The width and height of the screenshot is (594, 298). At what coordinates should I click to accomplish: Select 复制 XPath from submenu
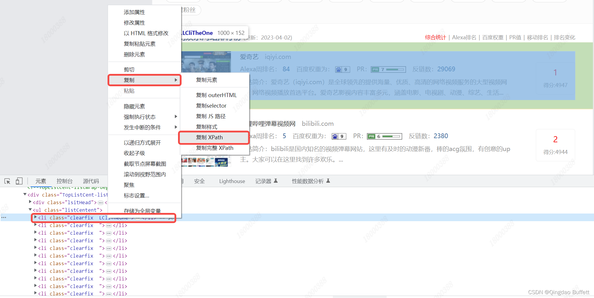(x=214, y=137)
